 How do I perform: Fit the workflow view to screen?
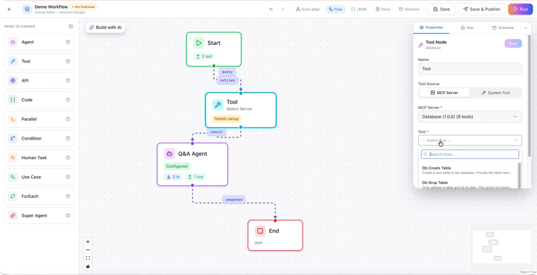[x=88, y=258]
